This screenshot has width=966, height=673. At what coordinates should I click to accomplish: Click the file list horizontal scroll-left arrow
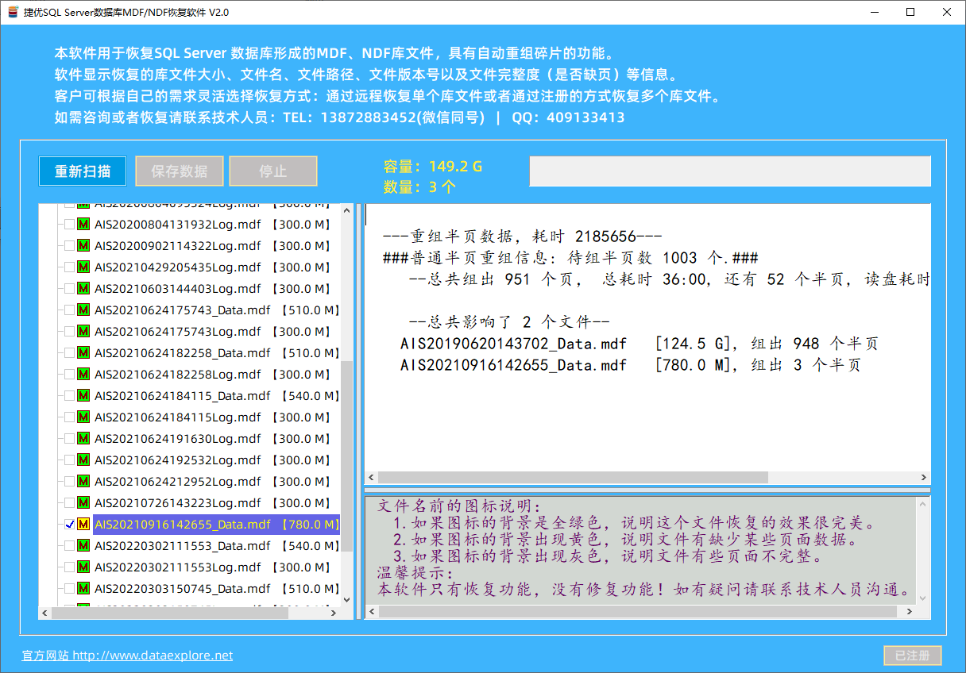pyautogui.click(x=45, y=613)
